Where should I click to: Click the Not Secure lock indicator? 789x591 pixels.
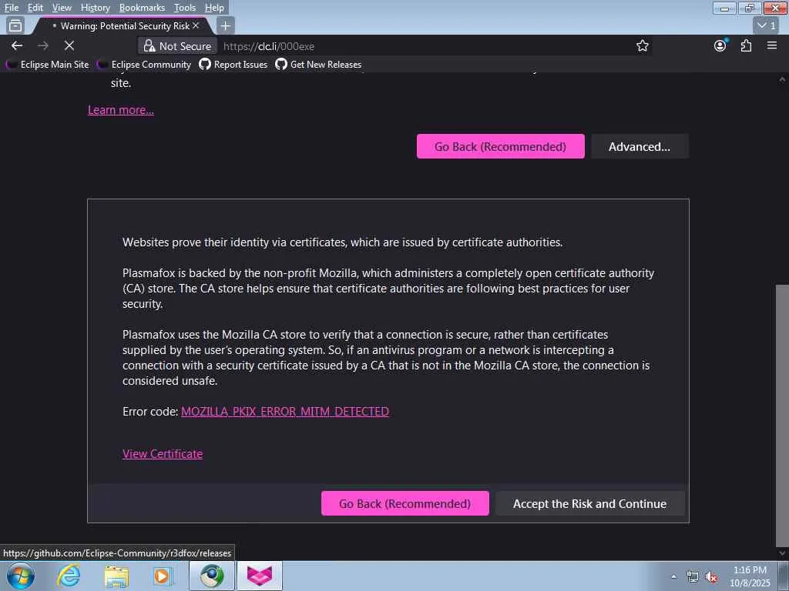tap(178, 46)
